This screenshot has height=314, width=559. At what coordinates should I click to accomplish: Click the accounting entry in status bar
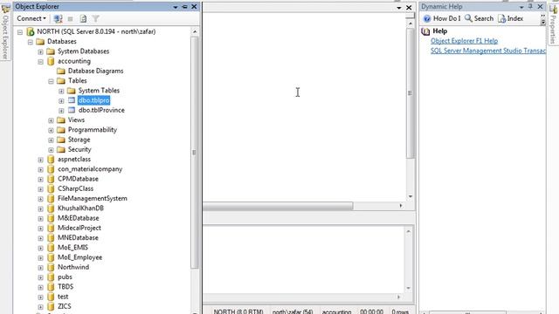click(336, 311)
